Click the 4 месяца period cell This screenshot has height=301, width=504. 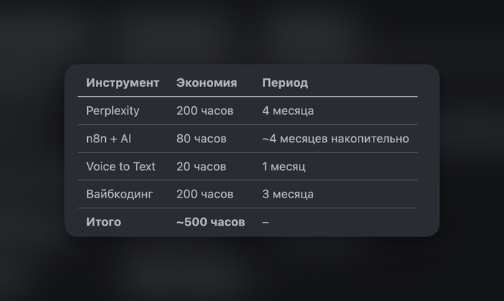pos(288,111)
